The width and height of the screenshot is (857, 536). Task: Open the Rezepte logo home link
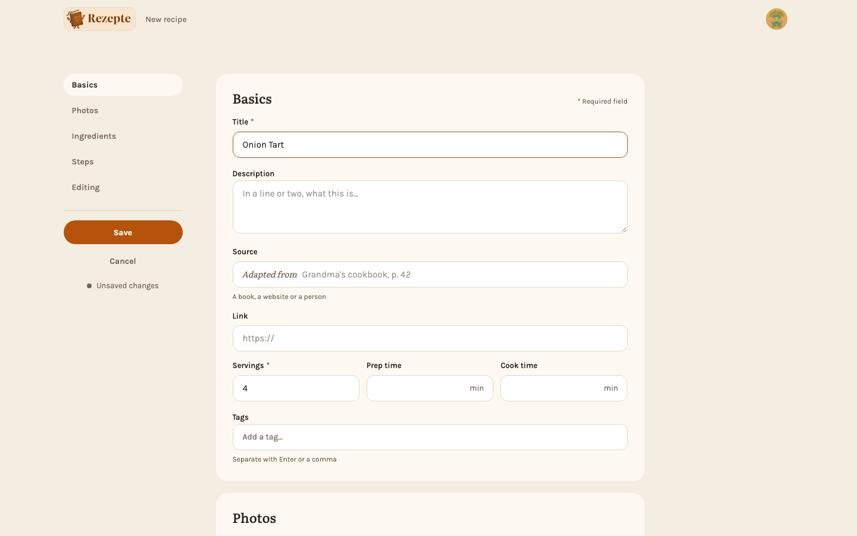coord(99,19)
